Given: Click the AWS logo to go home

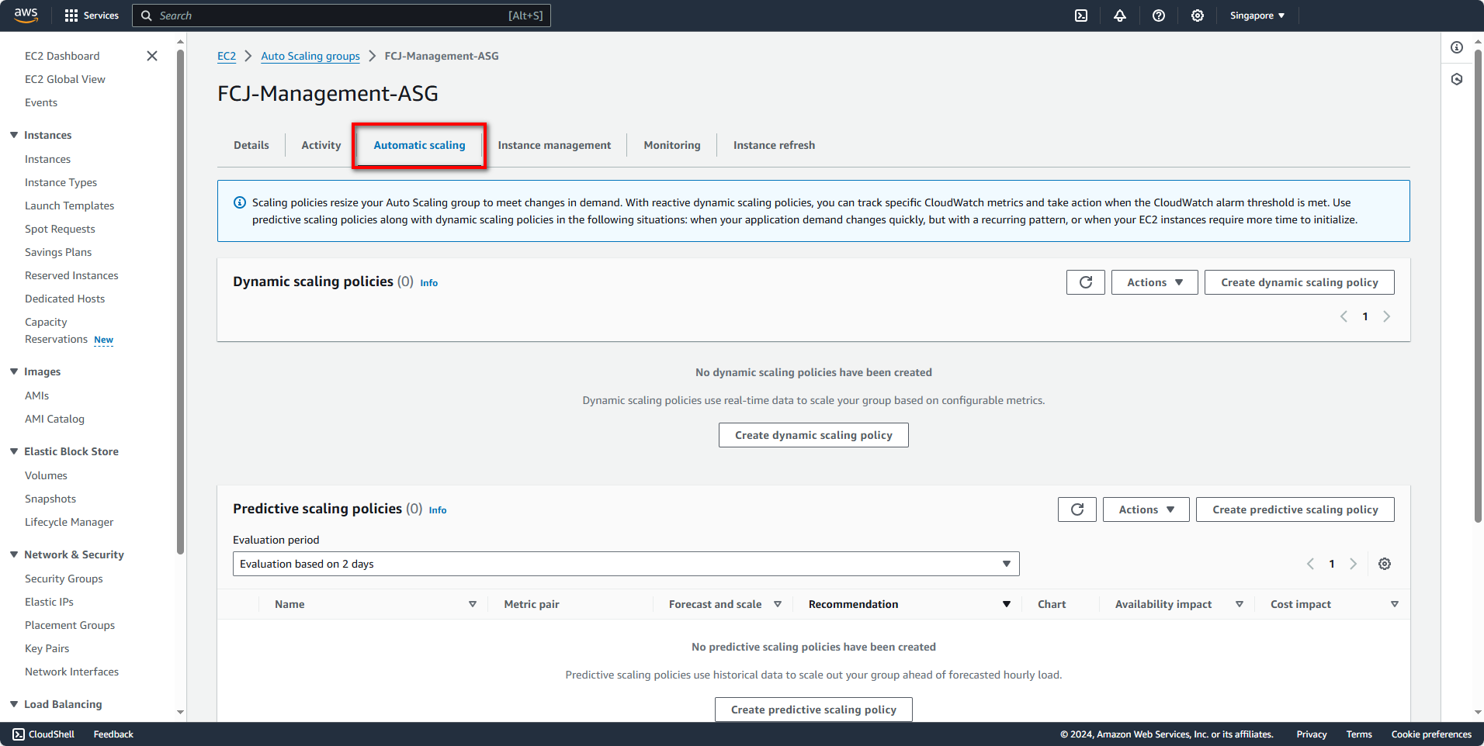Looking at the screenshot, I should [26, 15].
